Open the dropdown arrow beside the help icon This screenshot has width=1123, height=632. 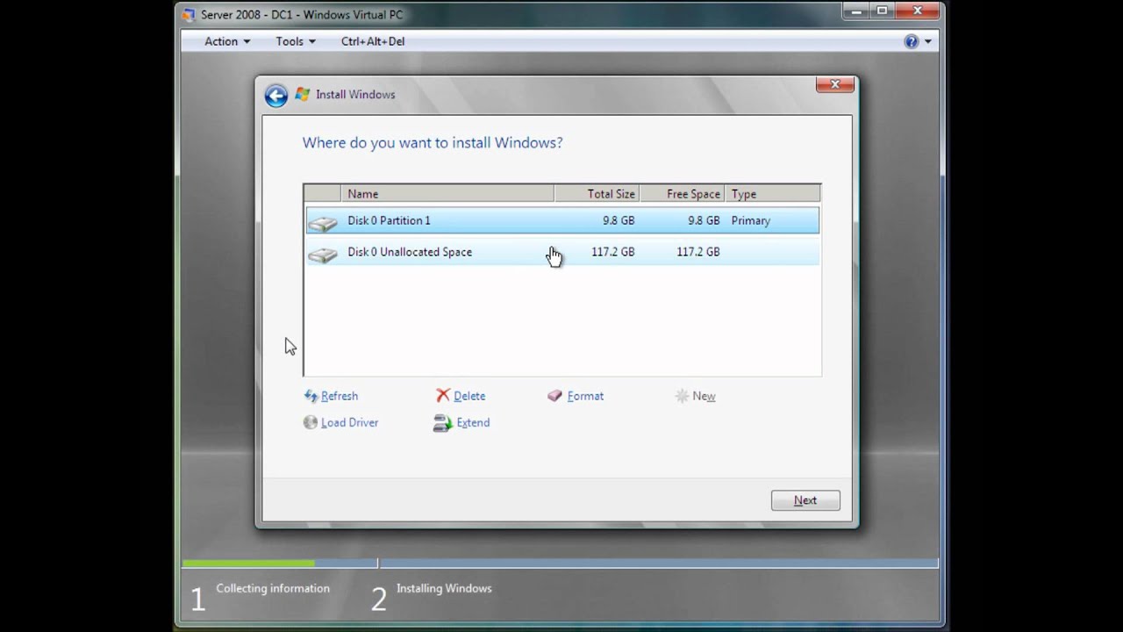tap(927, 41)
